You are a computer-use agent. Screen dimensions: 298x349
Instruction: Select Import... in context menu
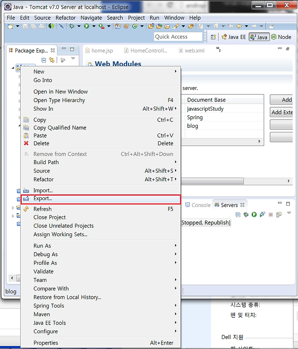pos(101,191)
